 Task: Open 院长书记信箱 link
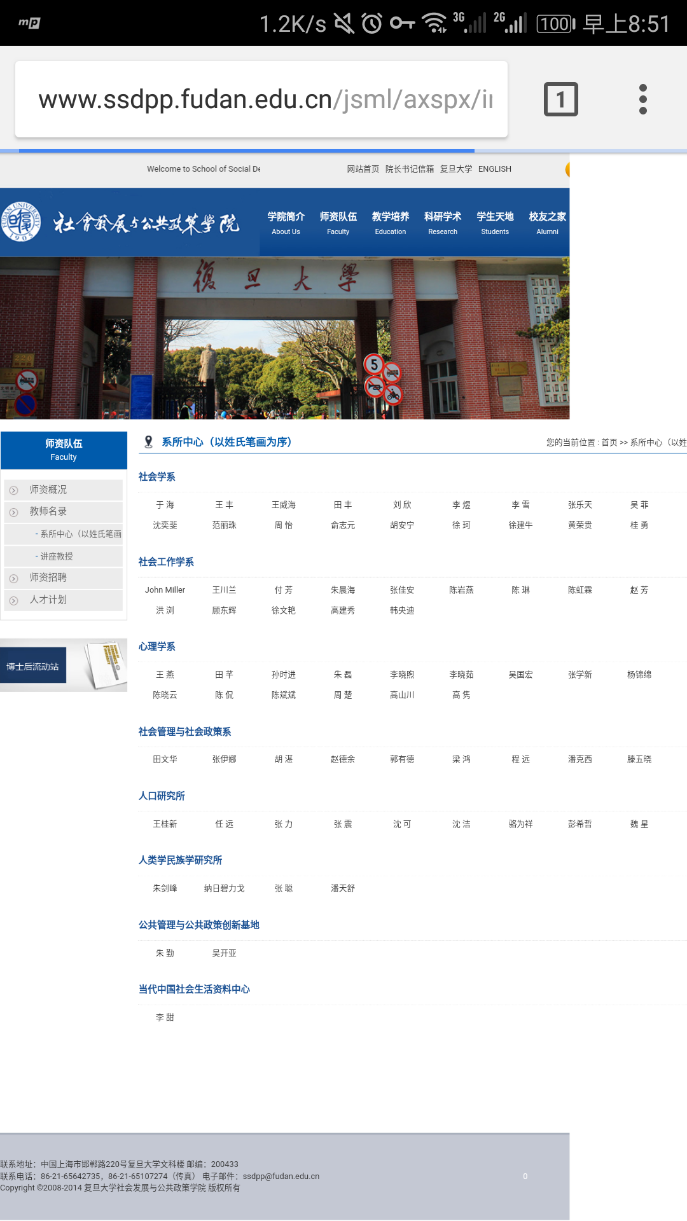pos(410,169)
